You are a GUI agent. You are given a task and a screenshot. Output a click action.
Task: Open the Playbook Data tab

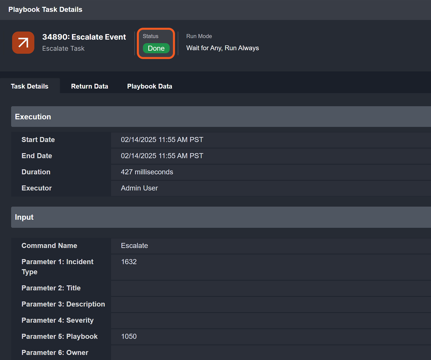click(x=149, y=86)
